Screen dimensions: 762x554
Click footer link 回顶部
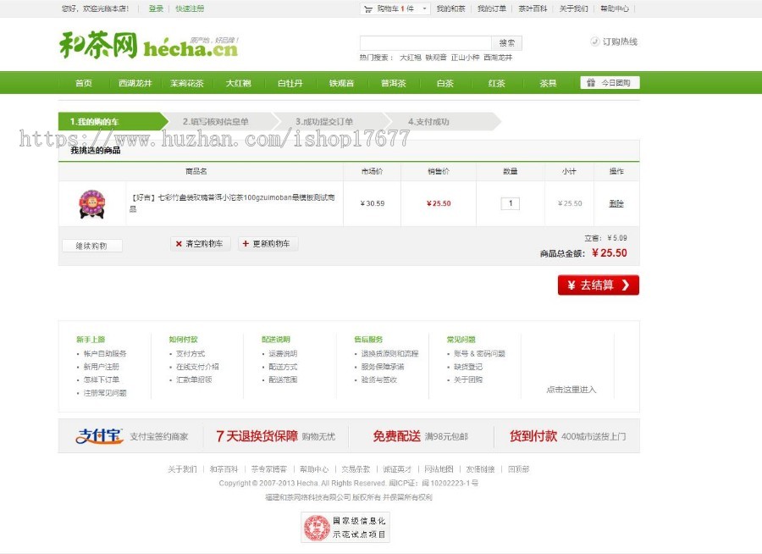click(x=518, y=469)
